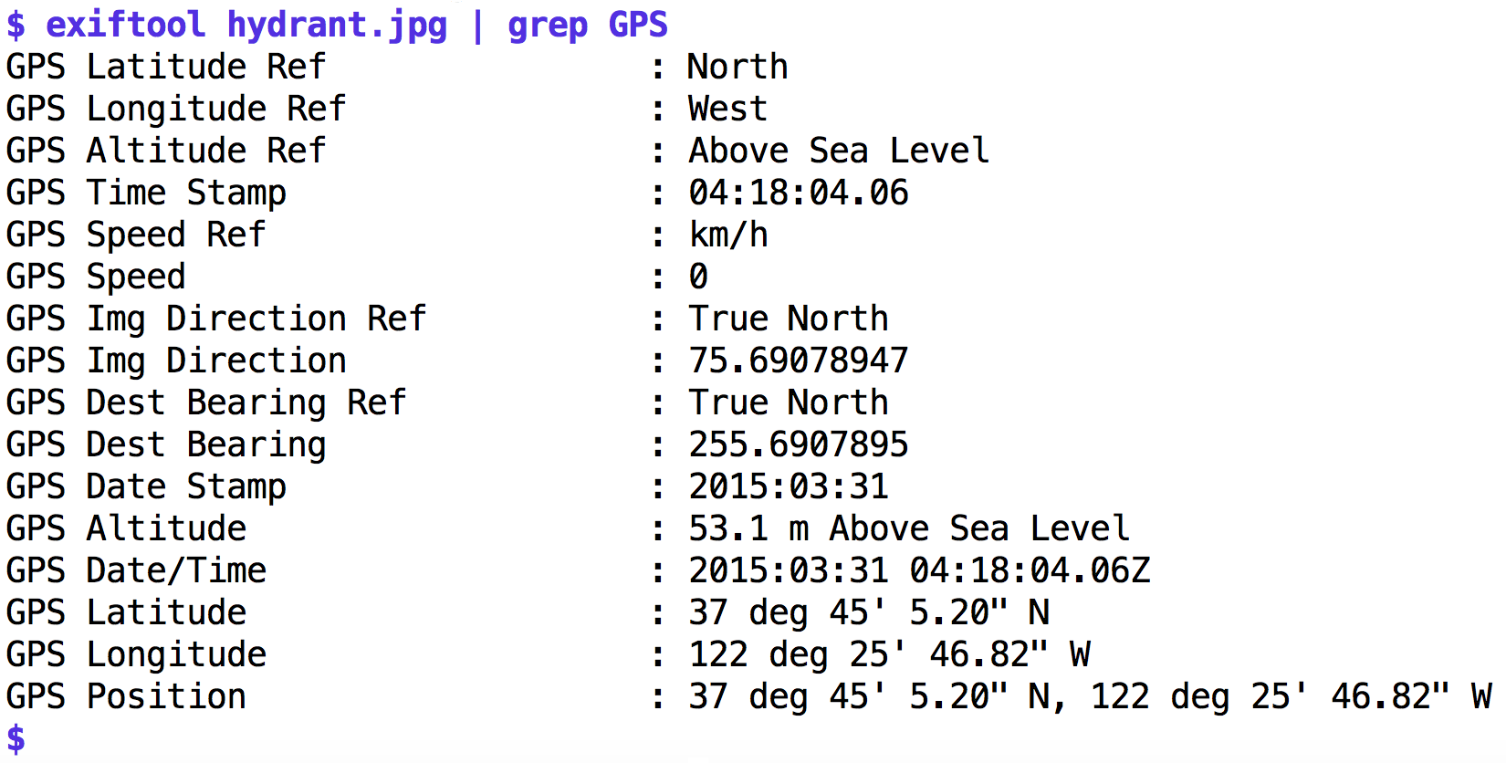Click the exiftool command text

coord(125,24)
